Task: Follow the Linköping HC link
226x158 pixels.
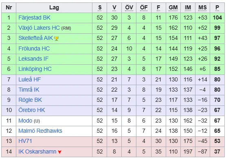Action: point(35,69)
